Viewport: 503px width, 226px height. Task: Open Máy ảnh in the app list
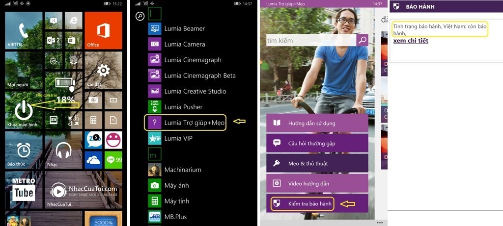pyautogui.click(x=169, y=185)
